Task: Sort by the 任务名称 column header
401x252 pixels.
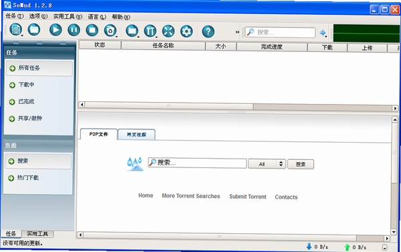Action: pos(163,45)
